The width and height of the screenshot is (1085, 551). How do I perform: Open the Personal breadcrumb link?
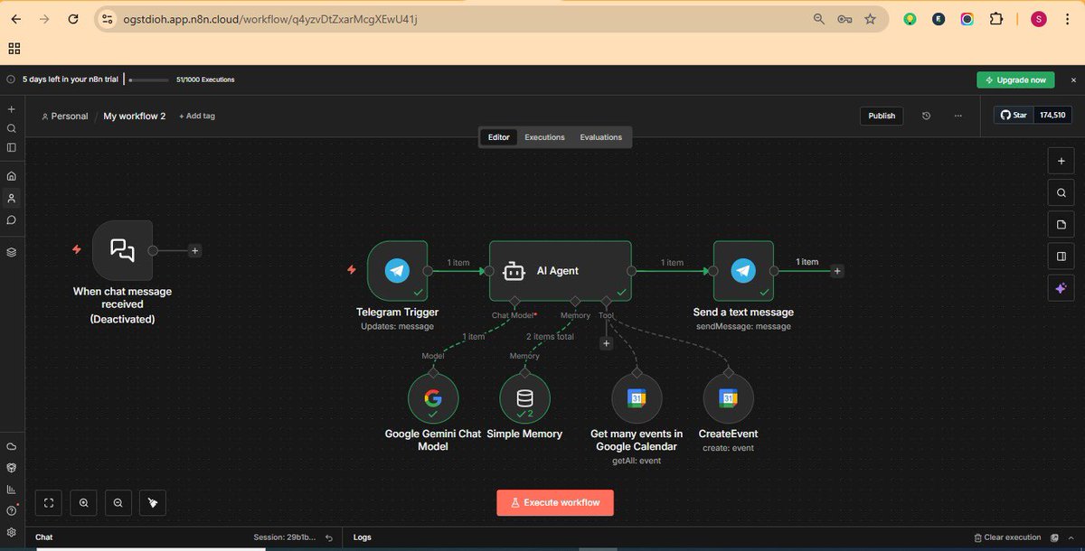click(x=64, y=116)
